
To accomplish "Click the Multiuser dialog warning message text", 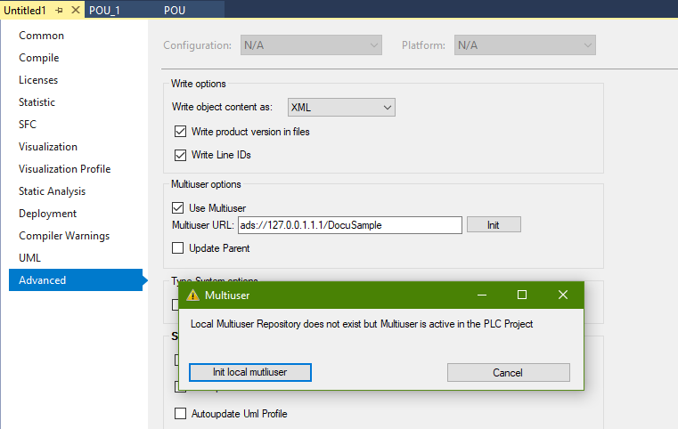I will coord(362,324).
